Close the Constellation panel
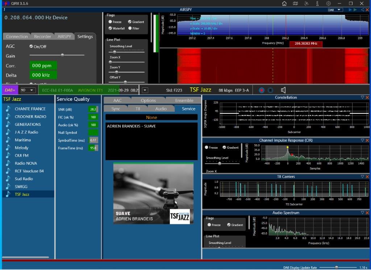The width and height of the screenshot is (371, 270). (x=367, y=97)
